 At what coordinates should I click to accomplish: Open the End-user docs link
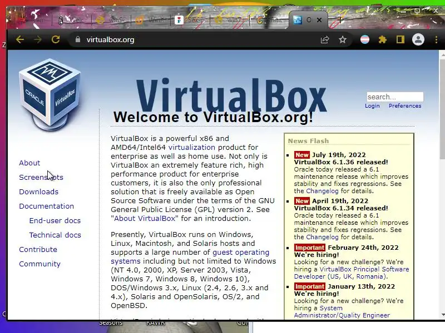55,220
